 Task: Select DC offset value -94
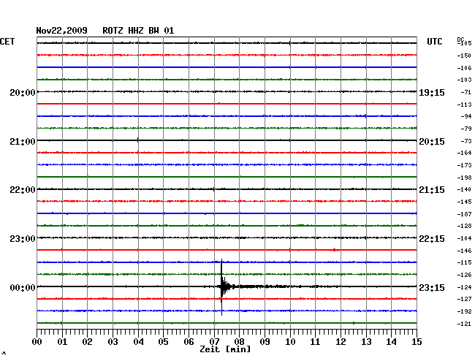click(466, 116)
